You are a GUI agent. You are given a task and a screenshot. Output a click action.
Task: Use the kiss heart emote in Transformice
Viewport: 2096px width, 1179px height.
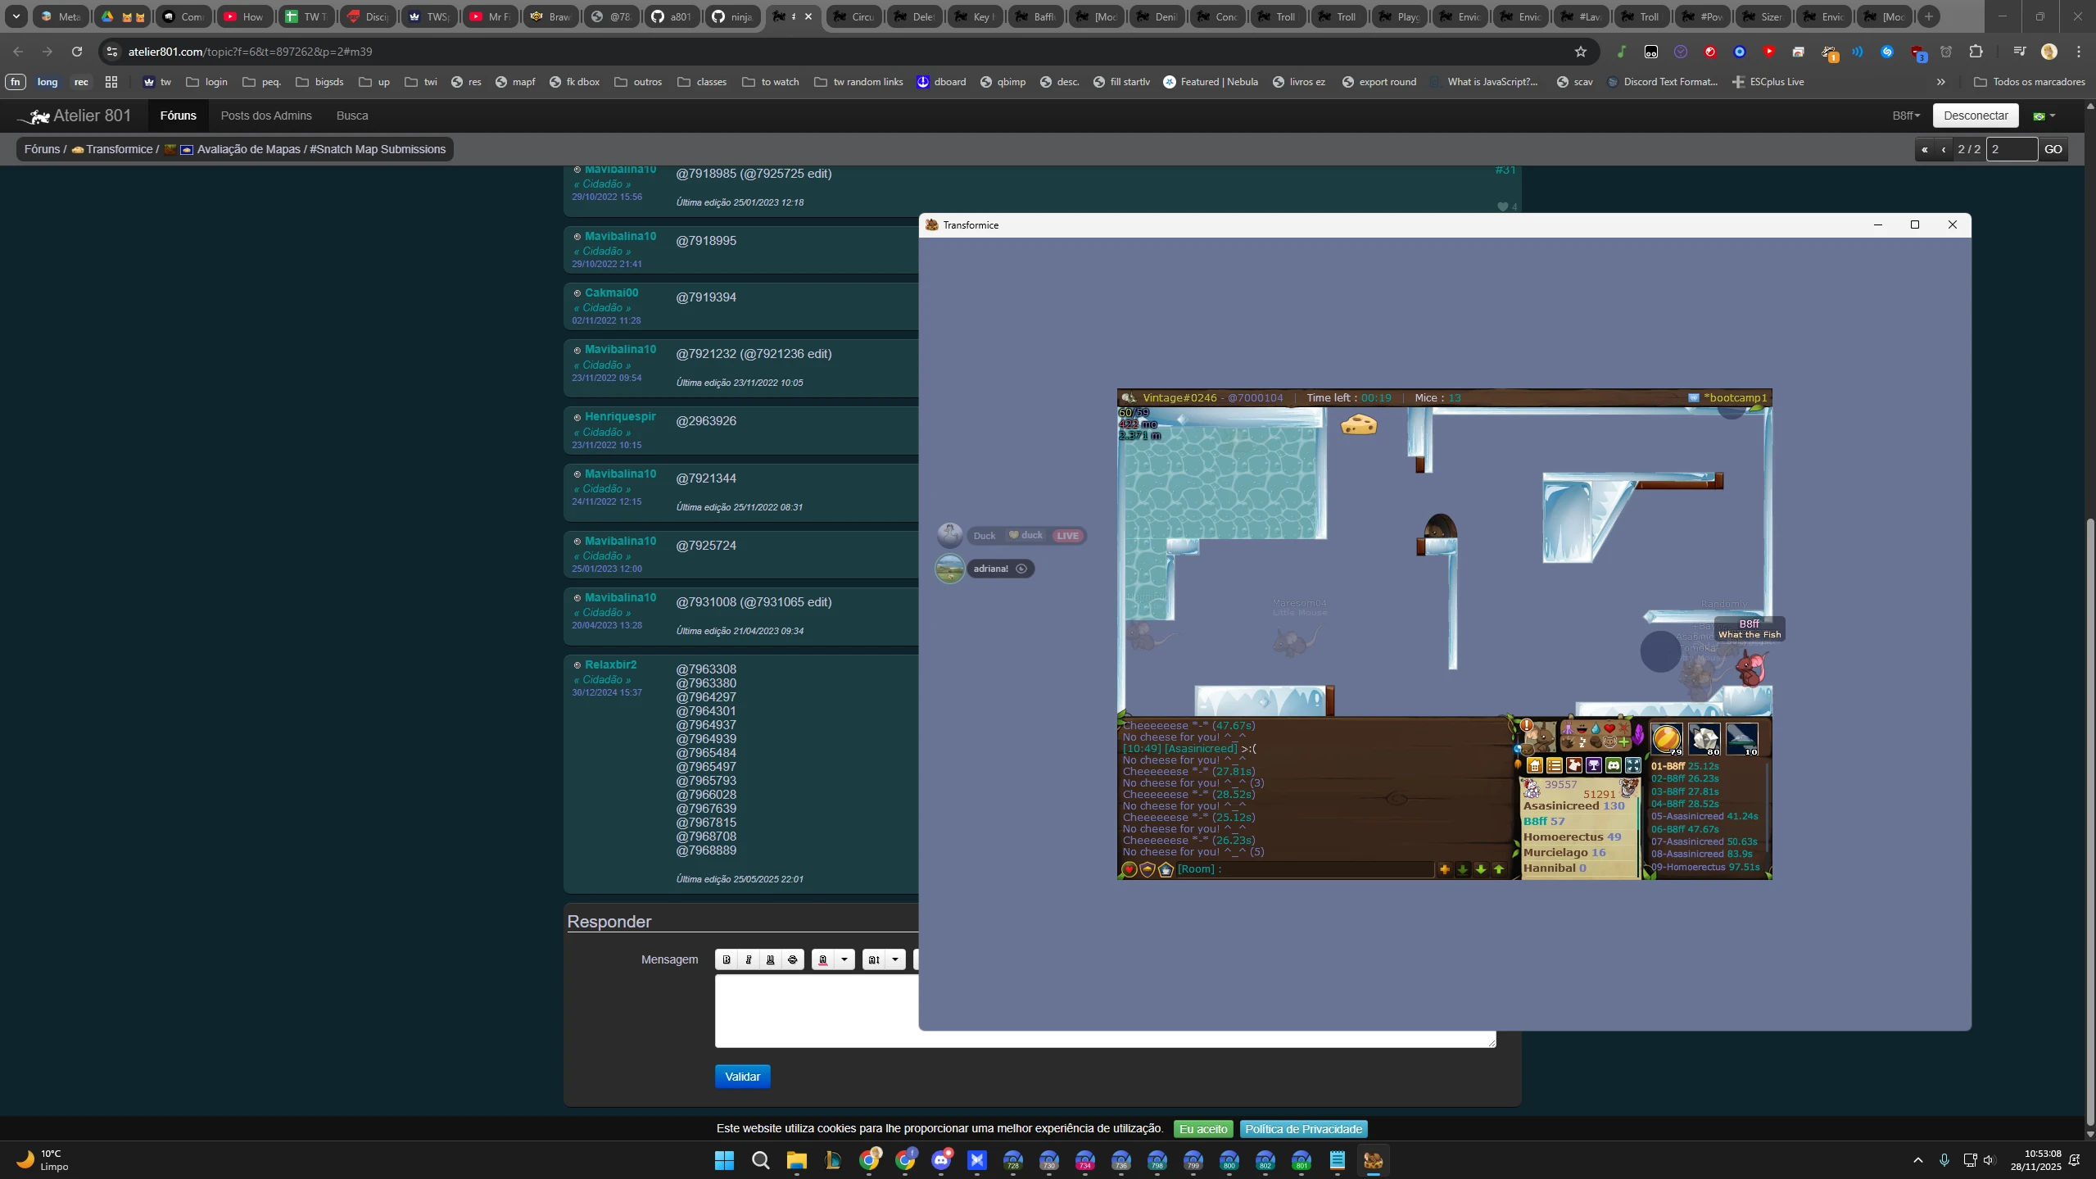pos(1609,728)
